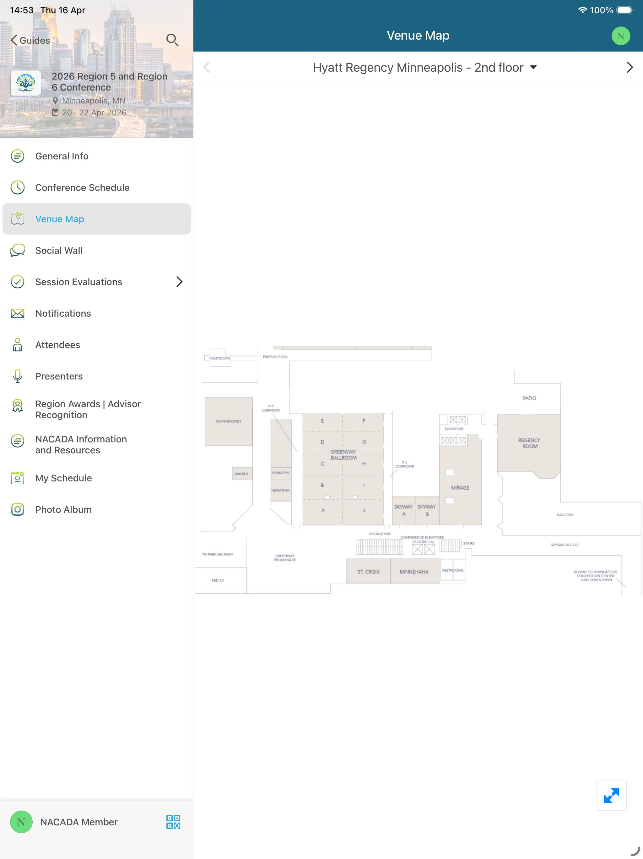Click the My Schedule calendar icon

click(18, 478)
